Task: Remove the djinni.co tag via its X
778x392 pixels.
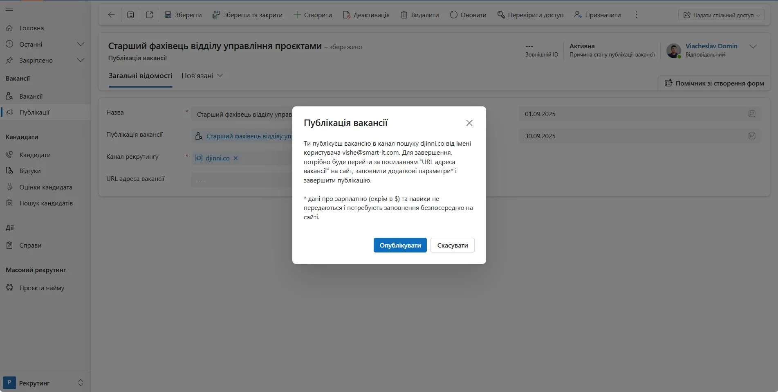Action: 235,158
